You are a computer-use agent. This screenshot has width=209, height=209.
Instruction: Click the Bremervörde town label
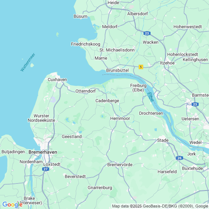click(120, 165)
